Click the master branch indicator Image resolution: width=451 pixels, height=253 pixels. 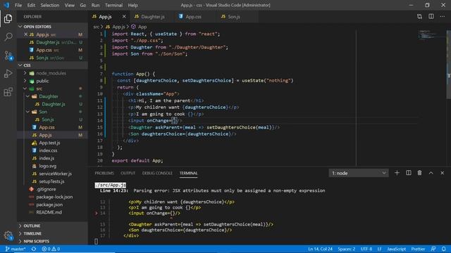pos(16,249)
